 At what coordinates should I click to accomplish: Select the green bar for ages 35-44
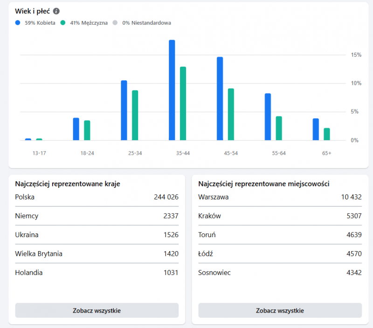(x=183, y=103)
